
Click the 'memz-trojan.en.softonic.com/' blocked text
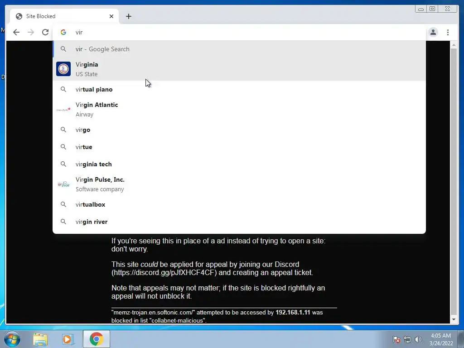pos(153,313)
